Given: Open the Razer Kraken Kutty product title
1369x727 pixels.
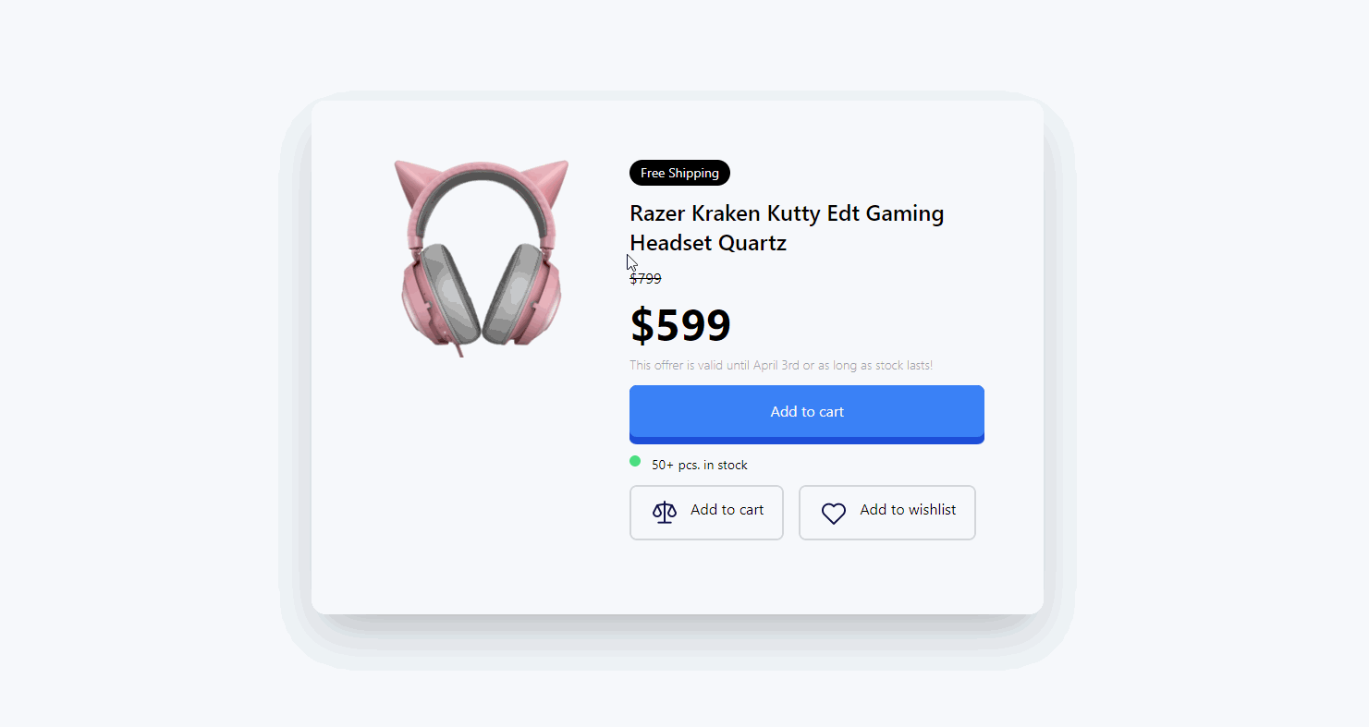Looking at the screenshot, I should click(787, 228).
